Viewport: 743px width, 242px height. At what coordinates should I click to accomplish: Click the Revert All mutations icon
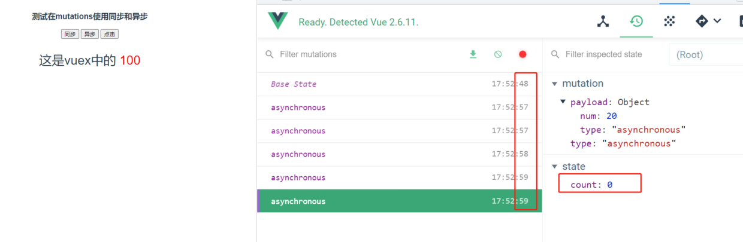point(498,54)
